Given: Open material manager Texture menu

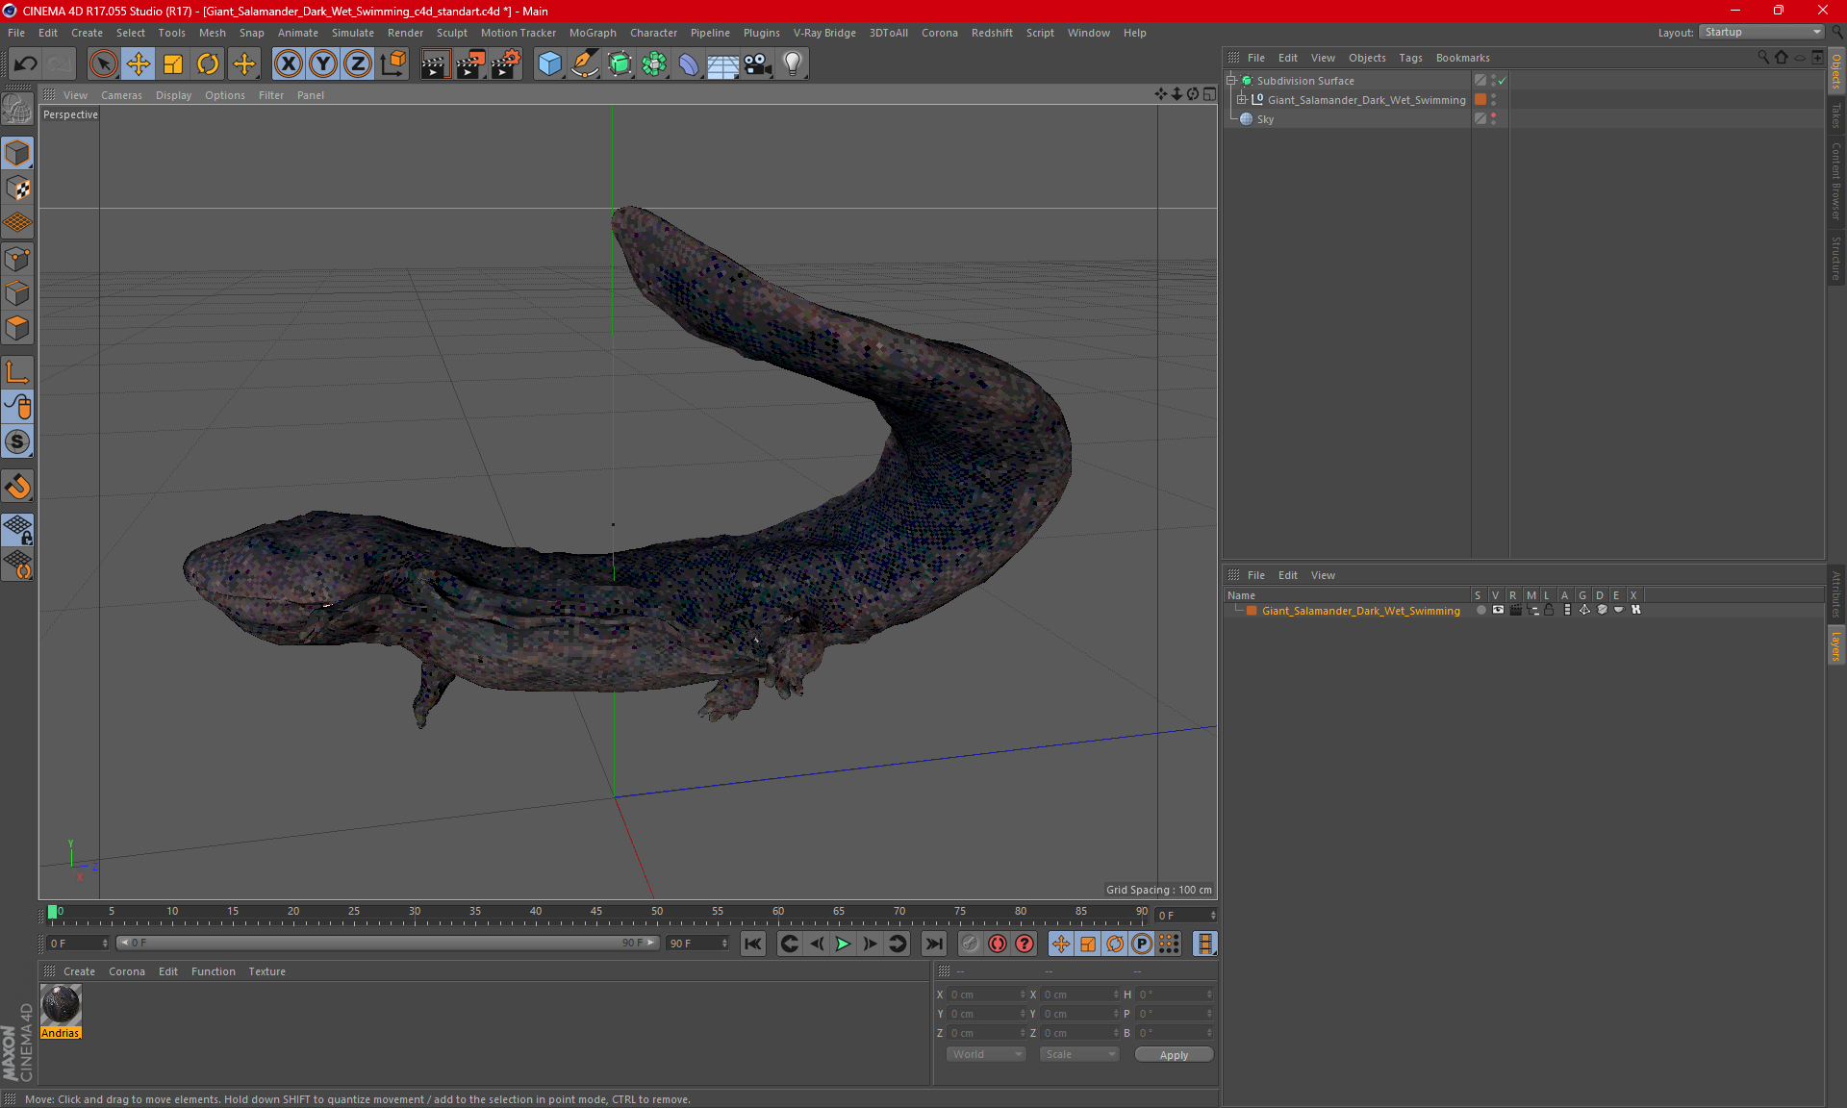Looking at the screenshot, I should tap(266, 971).
